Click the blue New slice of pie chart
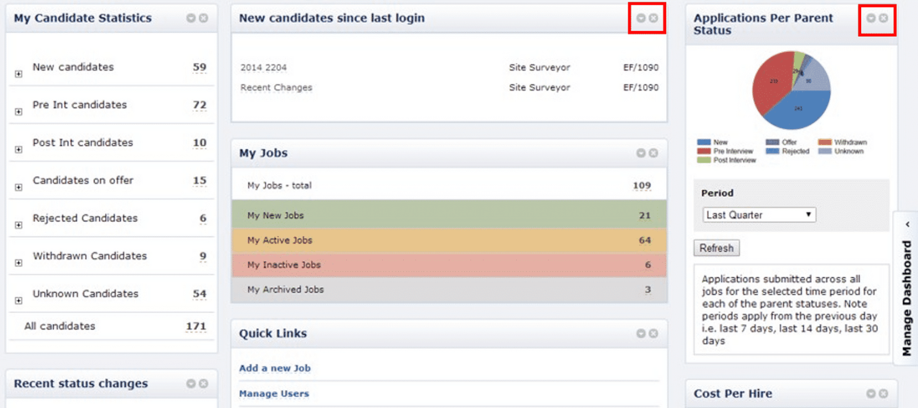 click(796, 111)
